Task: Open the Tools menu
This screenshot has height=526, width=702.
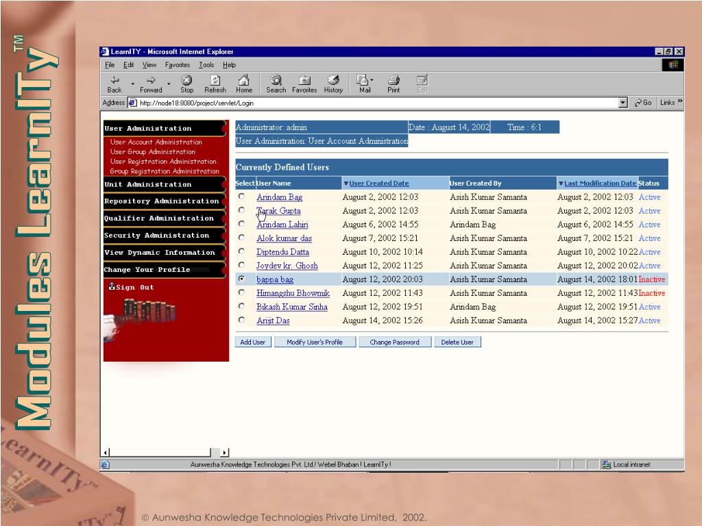Action: coord(206,65)
